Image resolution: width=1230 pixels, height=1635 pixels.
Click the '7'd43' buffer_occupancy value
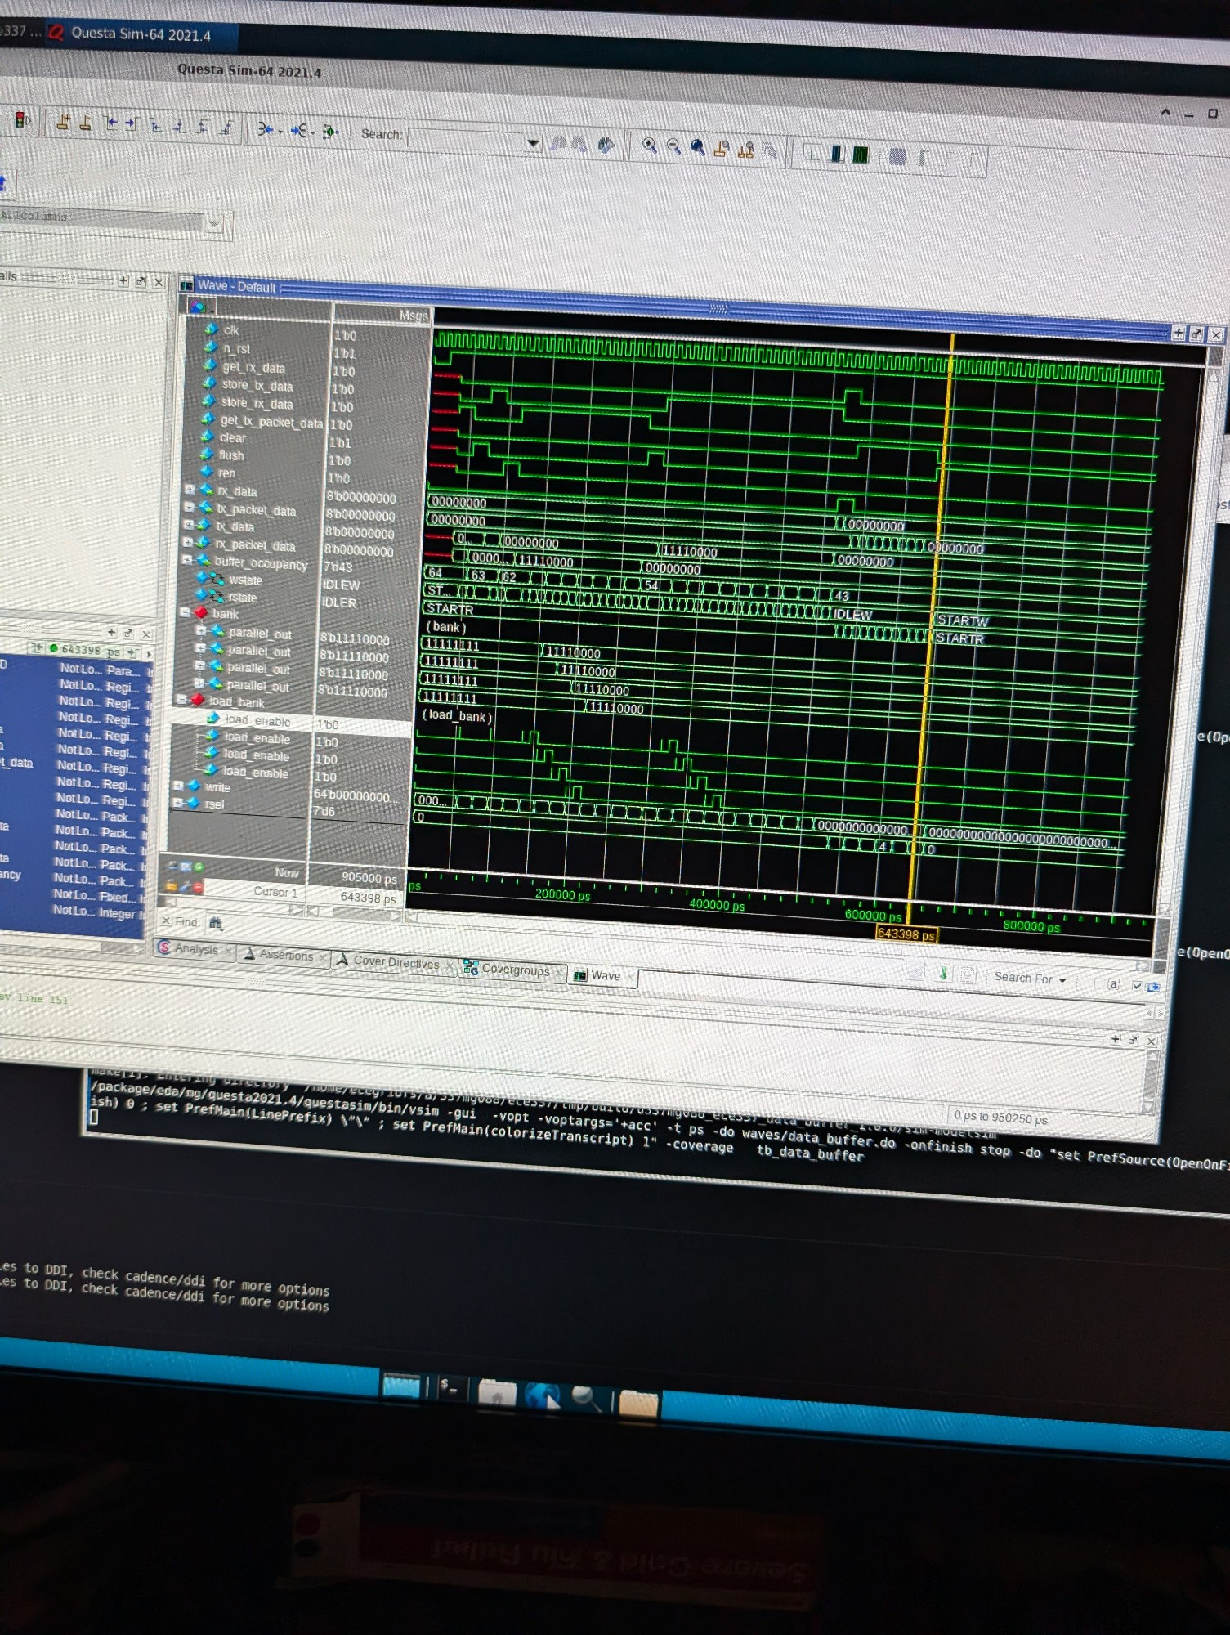point(338,567)
